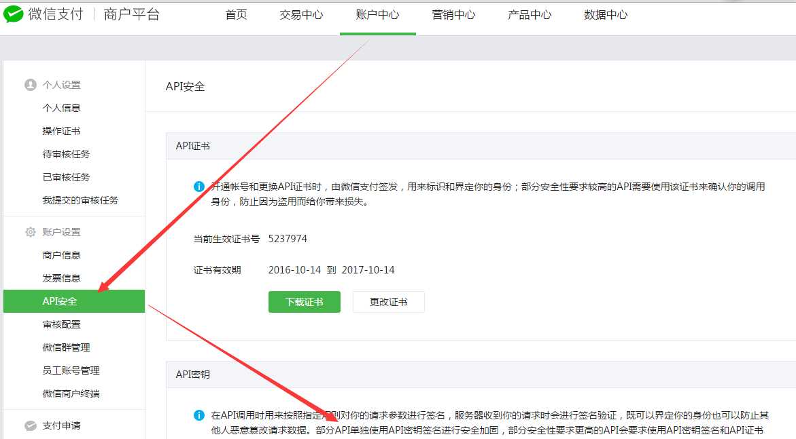This screenshot has height=439, width=796.
Task: Open 已审核任务 in sidebar
Action: (66, 177)
